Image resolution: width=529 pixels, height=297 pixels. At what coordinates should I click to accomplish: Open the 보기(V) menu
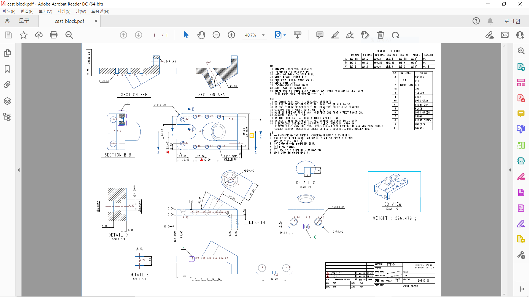[x=45, y=11]
